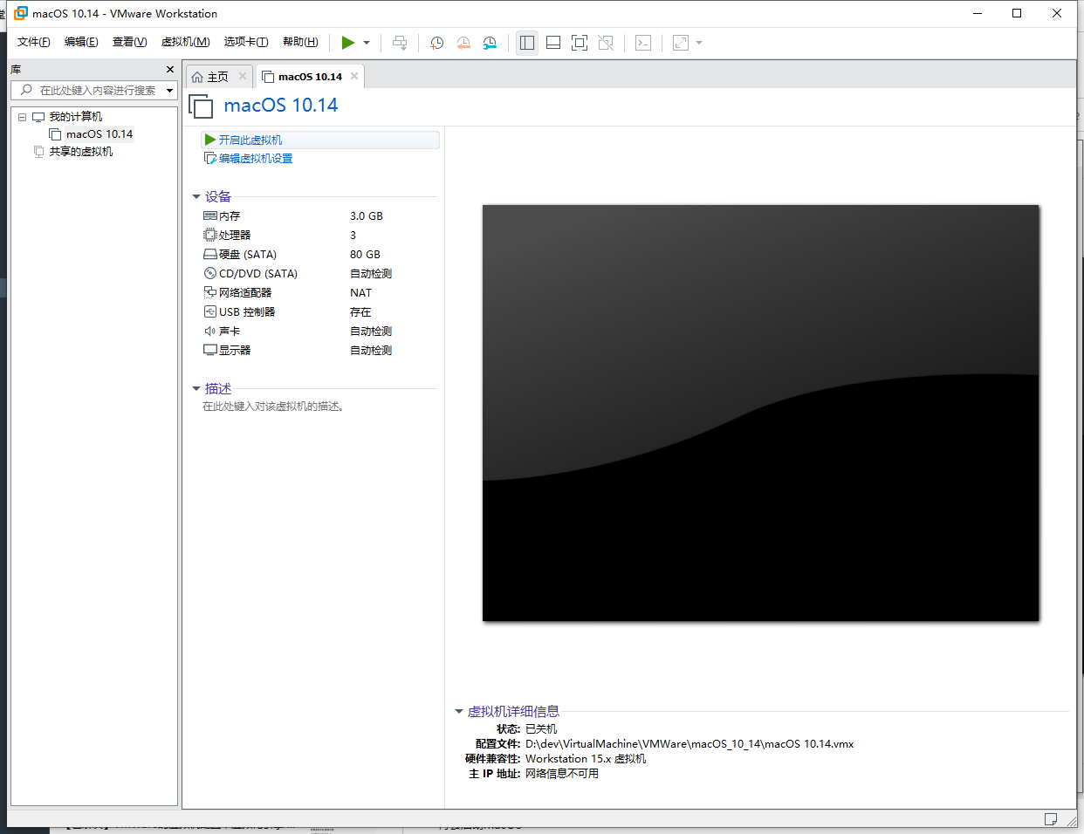Minimize the VMware Workstation window

[978, 13]
